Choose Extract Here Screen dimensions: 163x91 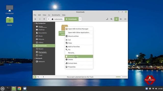[79, 63]
